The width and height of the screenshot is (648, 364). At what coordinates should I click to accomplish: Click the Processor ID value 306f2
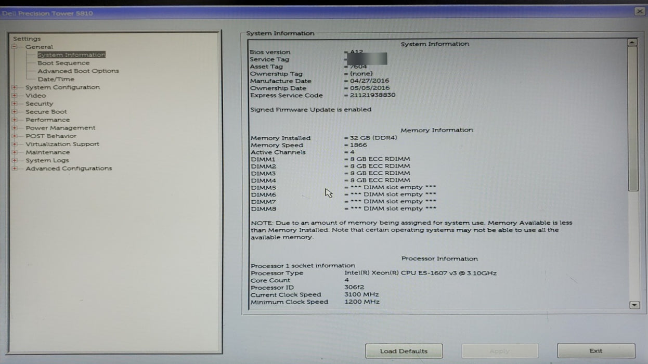[354, 288]
